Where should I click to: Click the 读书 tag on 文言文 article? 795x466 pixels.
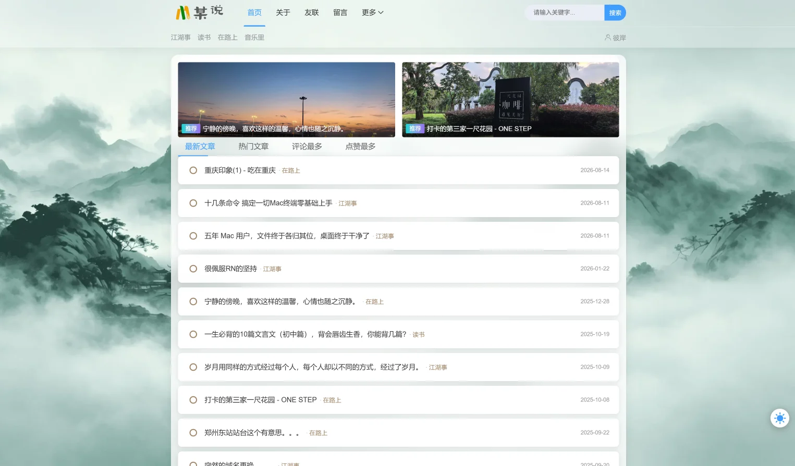(419, 335)
